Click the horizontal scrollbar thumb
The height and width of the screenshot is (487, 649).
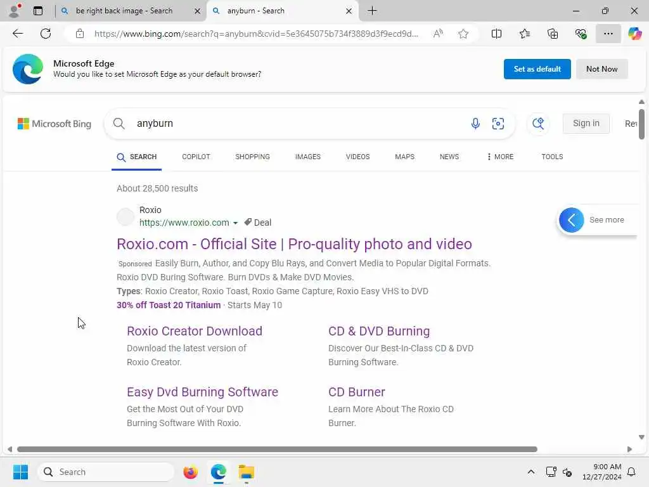(277, 450)
